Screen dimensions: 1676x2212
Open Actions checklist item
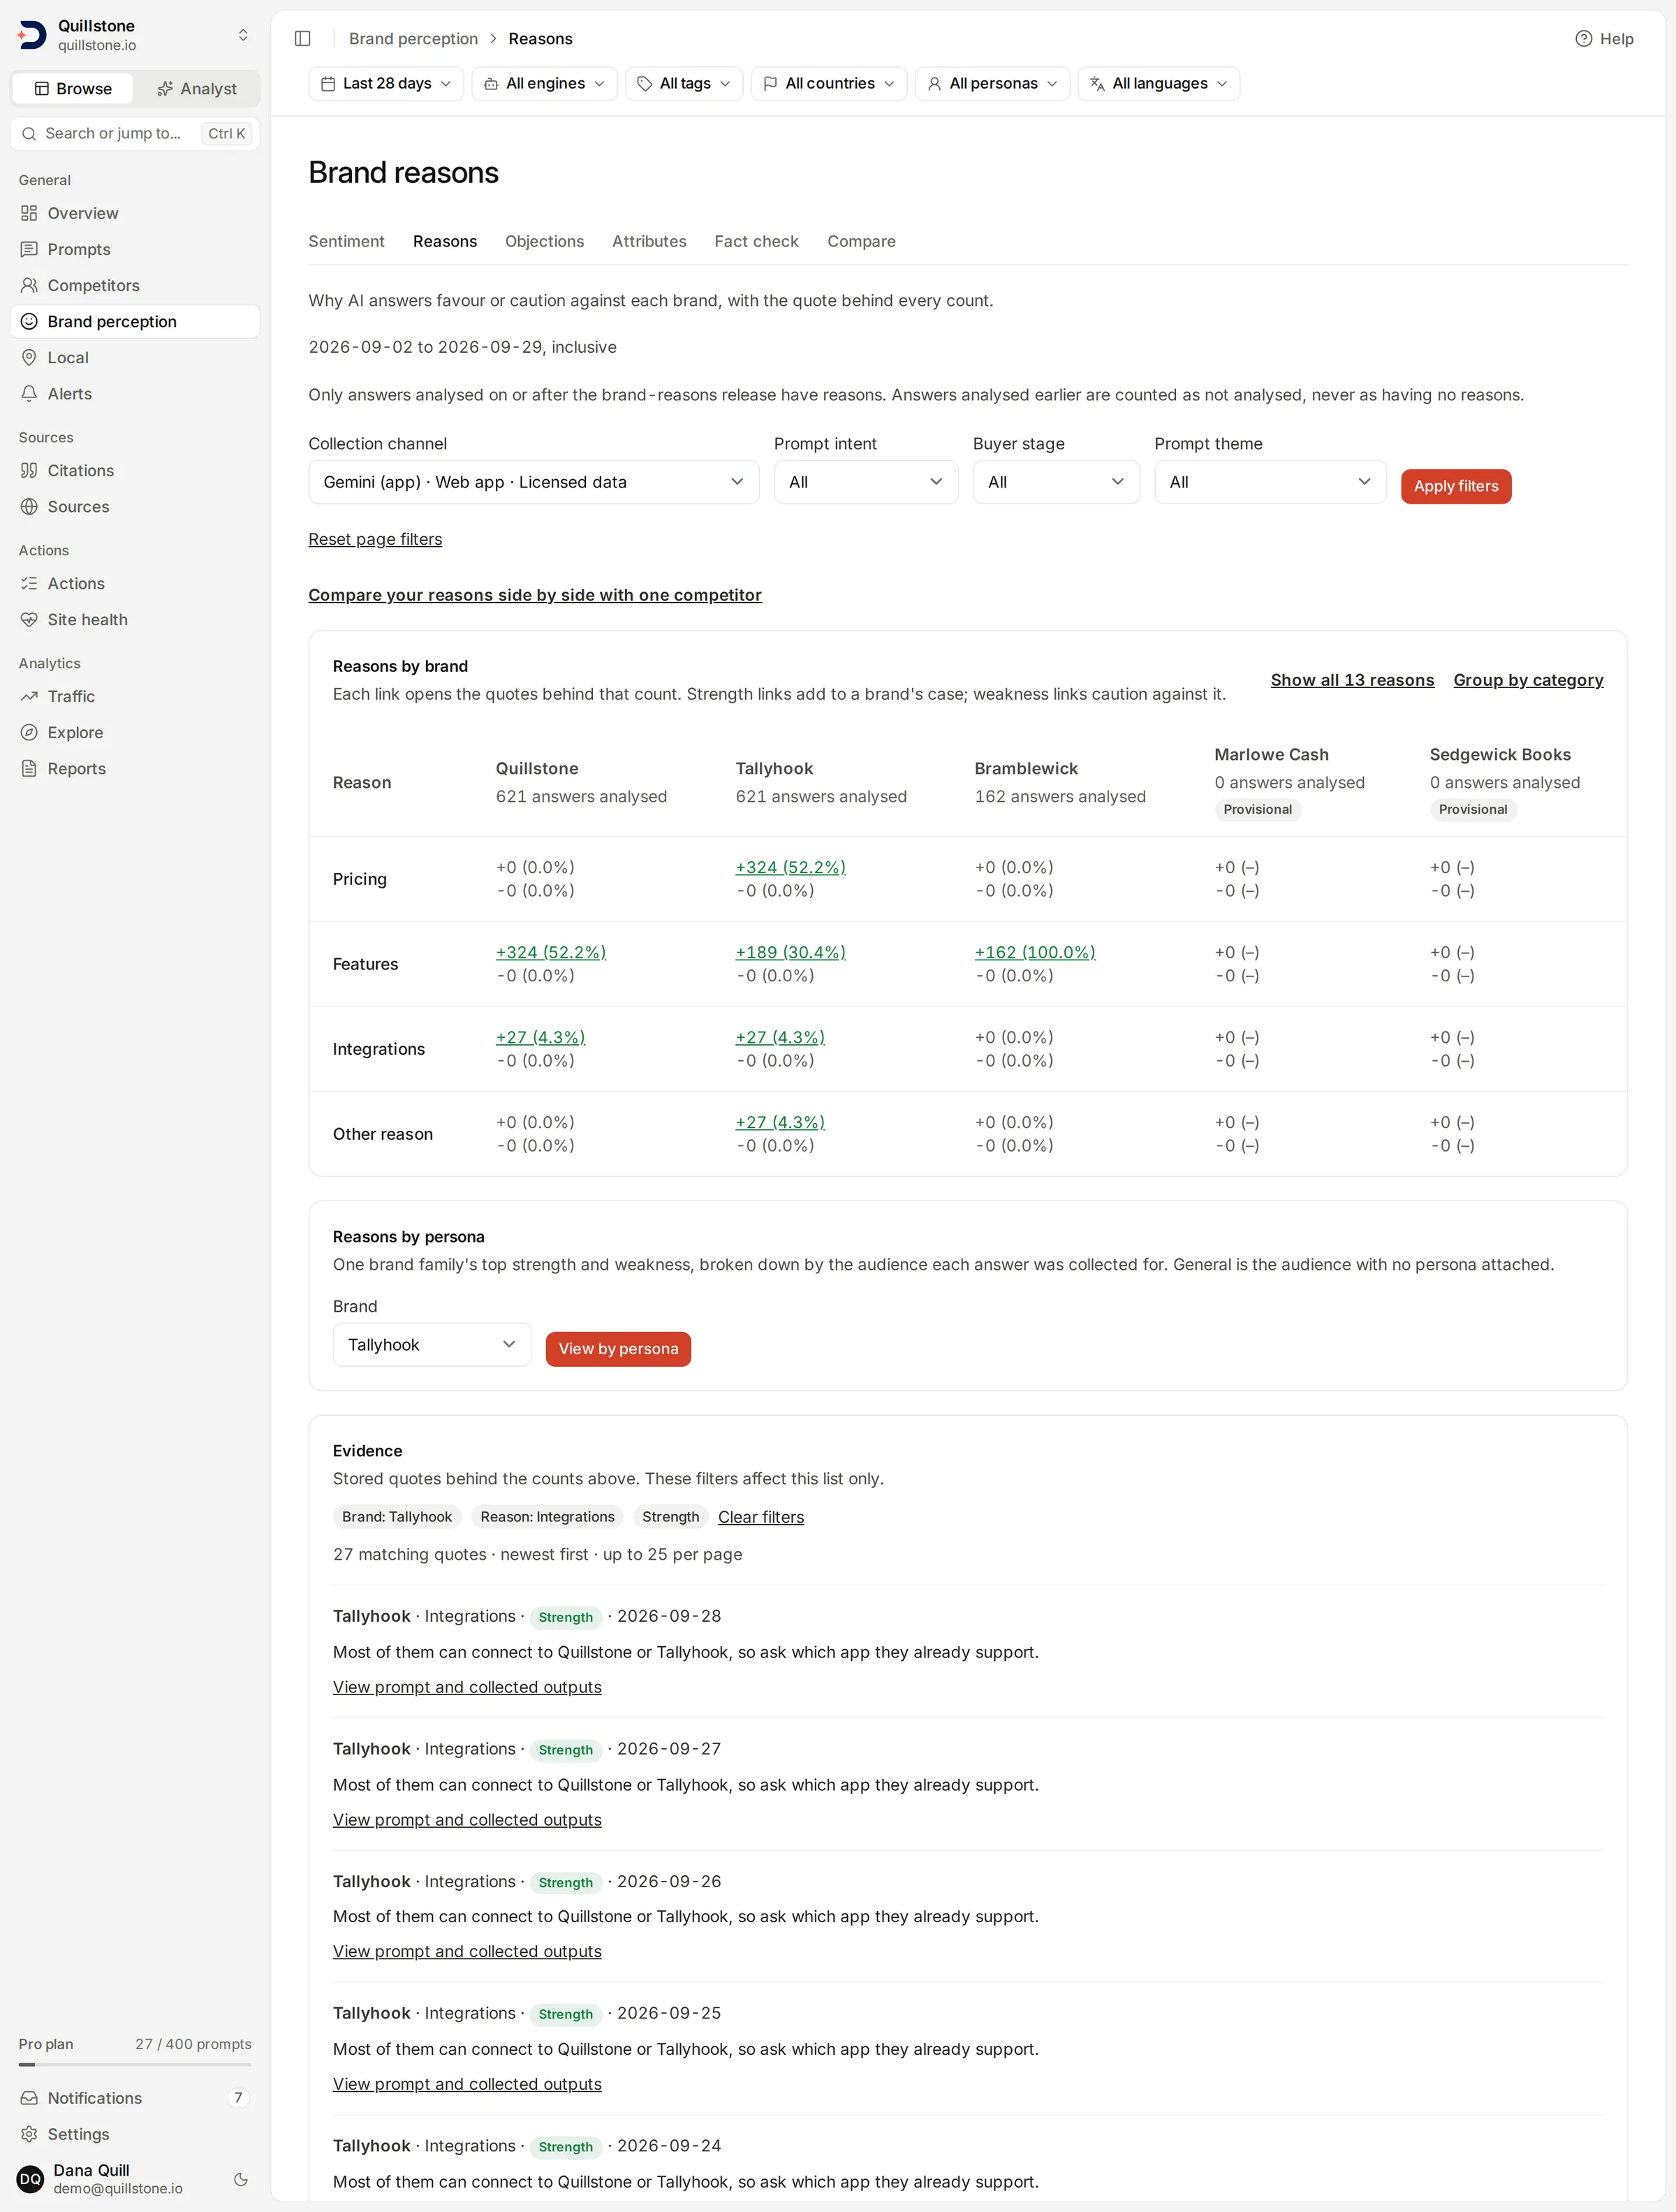click(135, 583)
